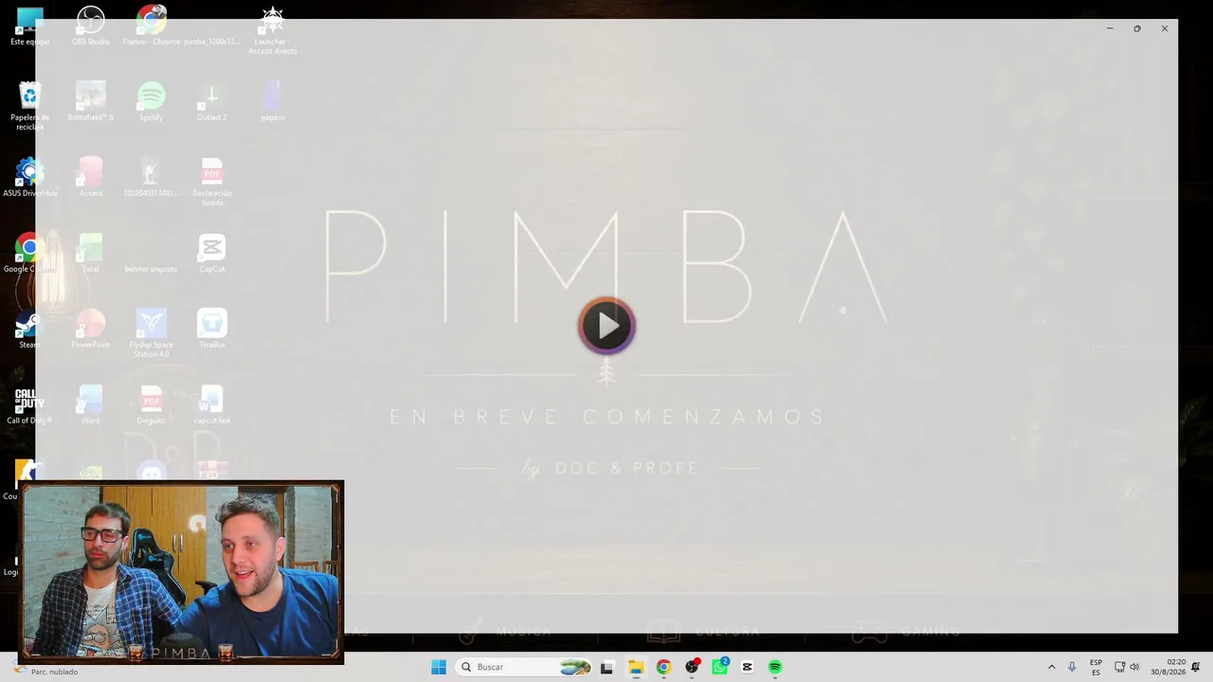Click the Buscar taskbar search box

[x=524, y=667]
